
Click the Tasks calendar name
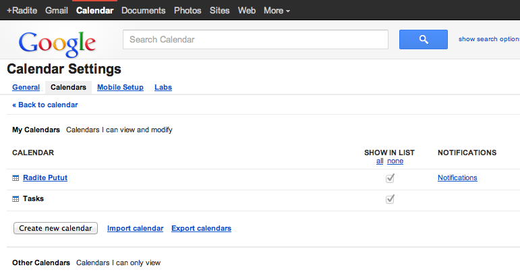33,198
